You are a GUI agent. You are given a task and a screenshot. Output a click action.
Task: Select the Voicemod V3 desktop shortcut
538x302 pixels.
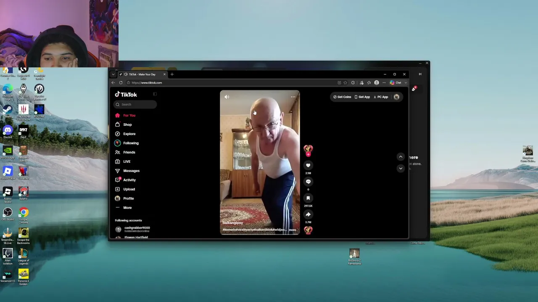8,276
